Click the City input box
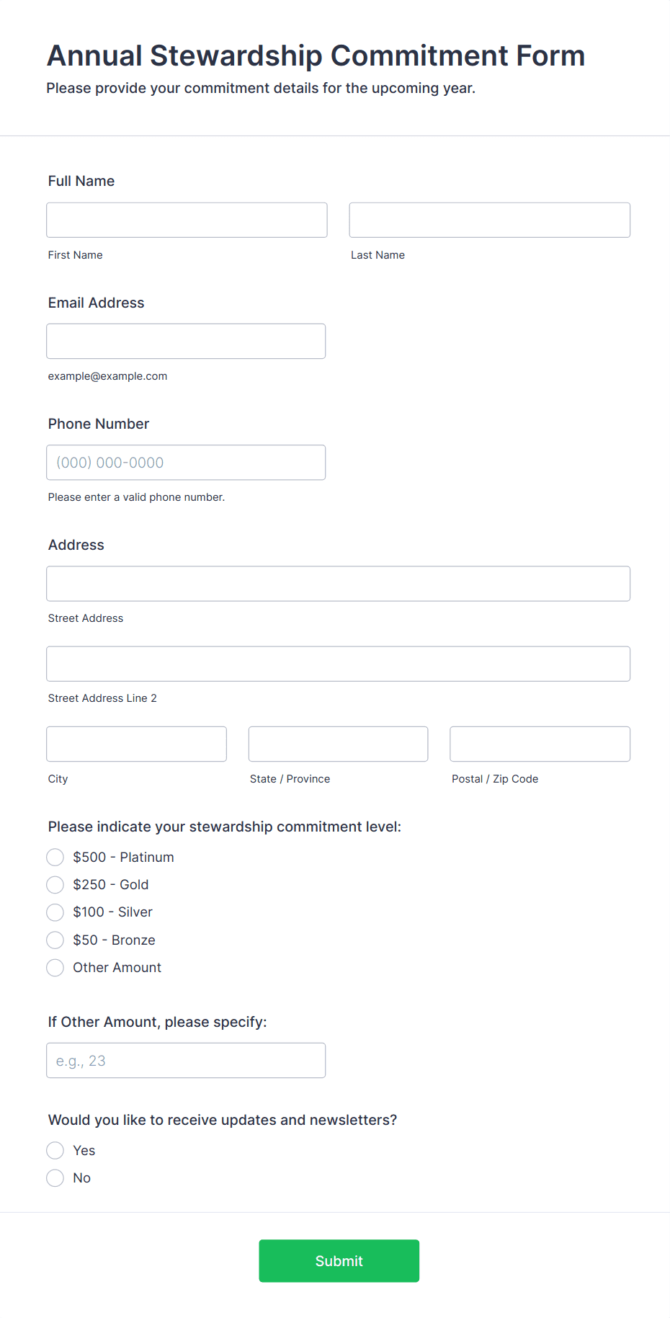The image size is (670, 1318). click(136, 744)
